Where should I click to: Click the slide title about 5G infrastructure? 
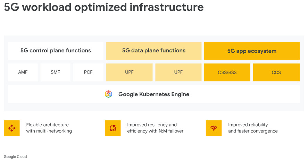(x=104, y=7)
